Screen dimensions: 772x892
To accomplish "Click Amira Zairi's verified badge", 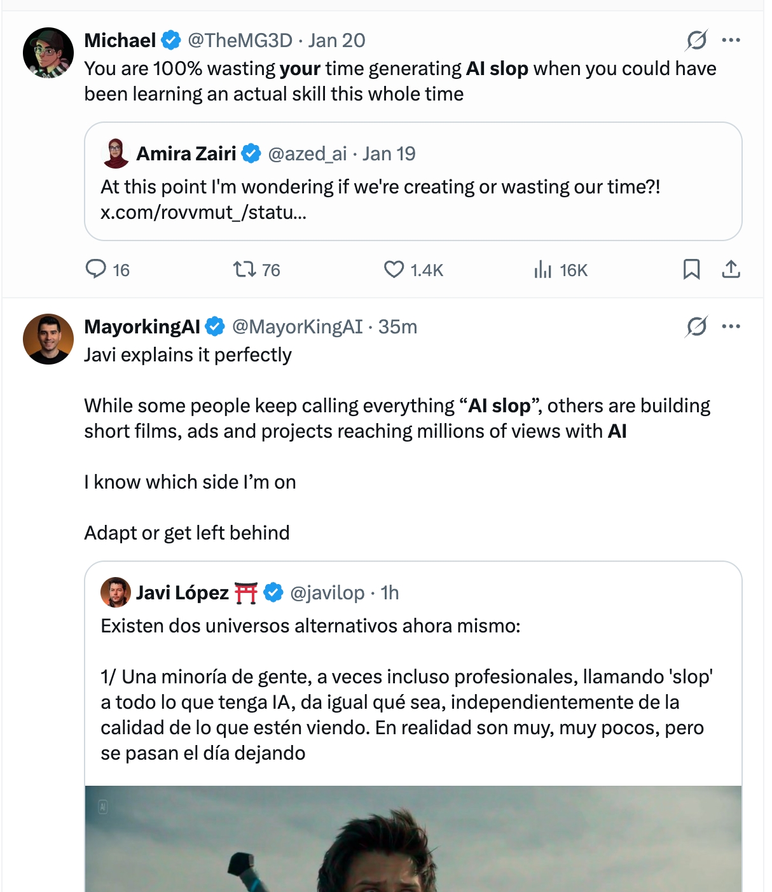I will pos(252,153).
